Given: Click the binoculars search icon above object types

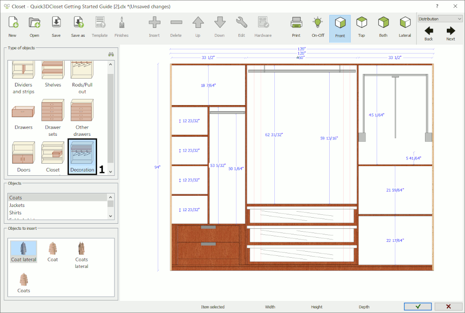Looking at the screenshot, I should pos(111,54).
